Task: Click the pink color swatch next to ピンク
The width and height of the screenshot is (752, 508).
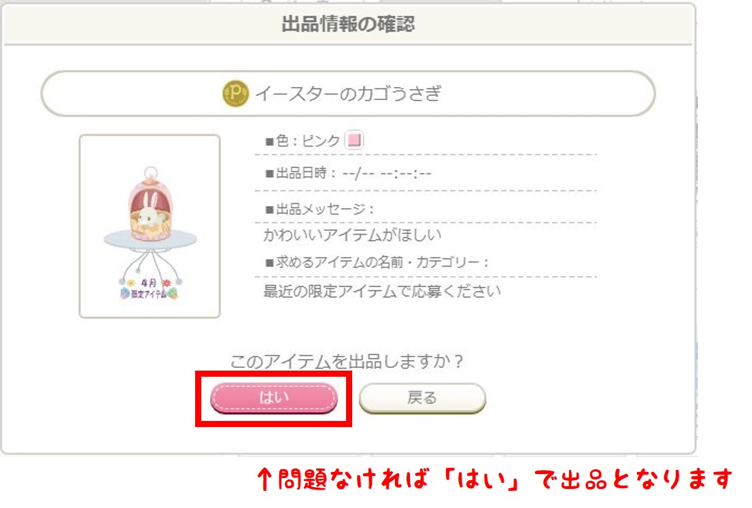Action: tap(354, 140)
